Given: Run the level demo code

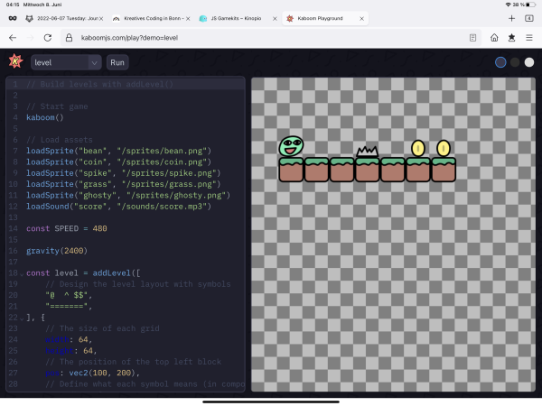Looking at the screenshot, I should pyautogui.click(x=117, y=62).
